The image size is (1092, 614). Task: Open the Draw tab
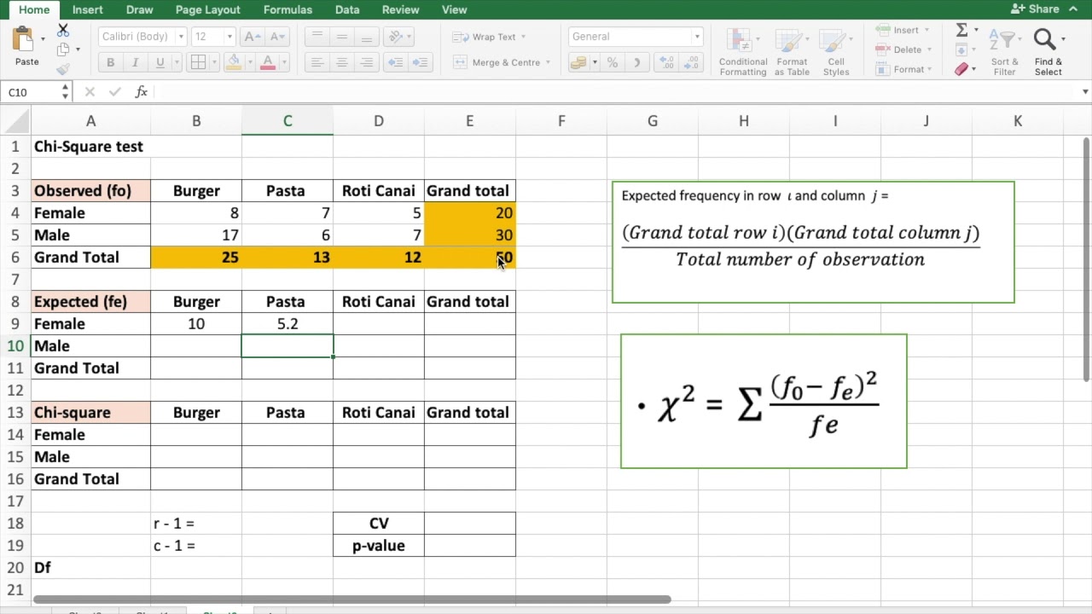pyautogui.click(x=140, y=9)
